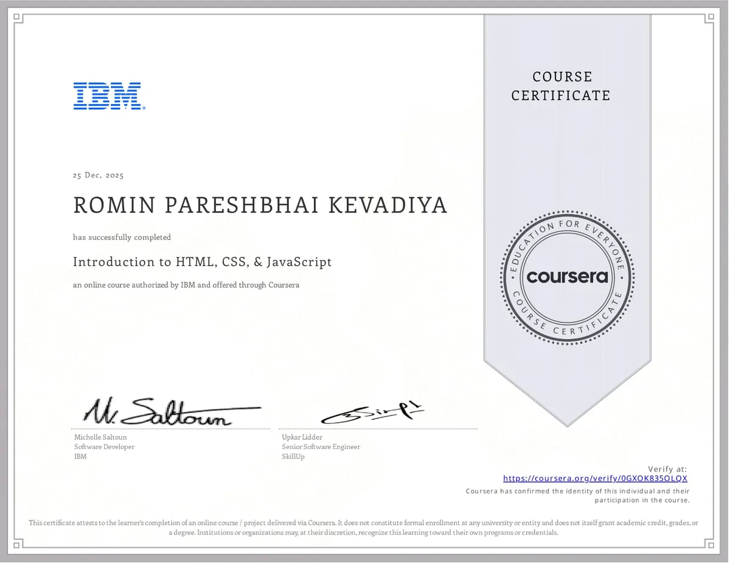Screen dimensions: 730x564
Task: Click the disclaimer paragraph at the bottom
Action: [364, 527]
